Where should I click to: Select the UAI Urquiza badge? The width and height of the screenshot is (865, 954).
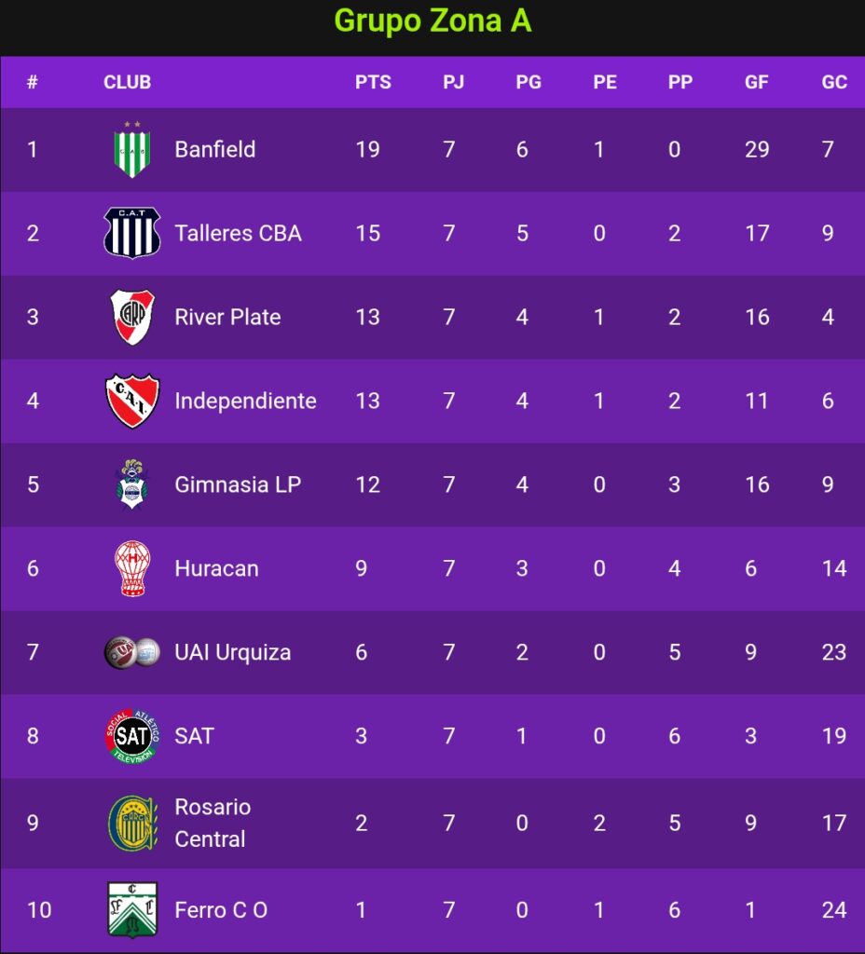tap(132, 652)
